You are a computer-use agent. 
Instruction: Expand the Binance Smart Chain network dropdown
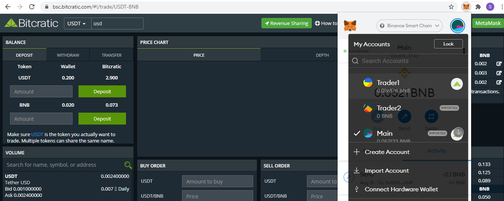point(409,26)
